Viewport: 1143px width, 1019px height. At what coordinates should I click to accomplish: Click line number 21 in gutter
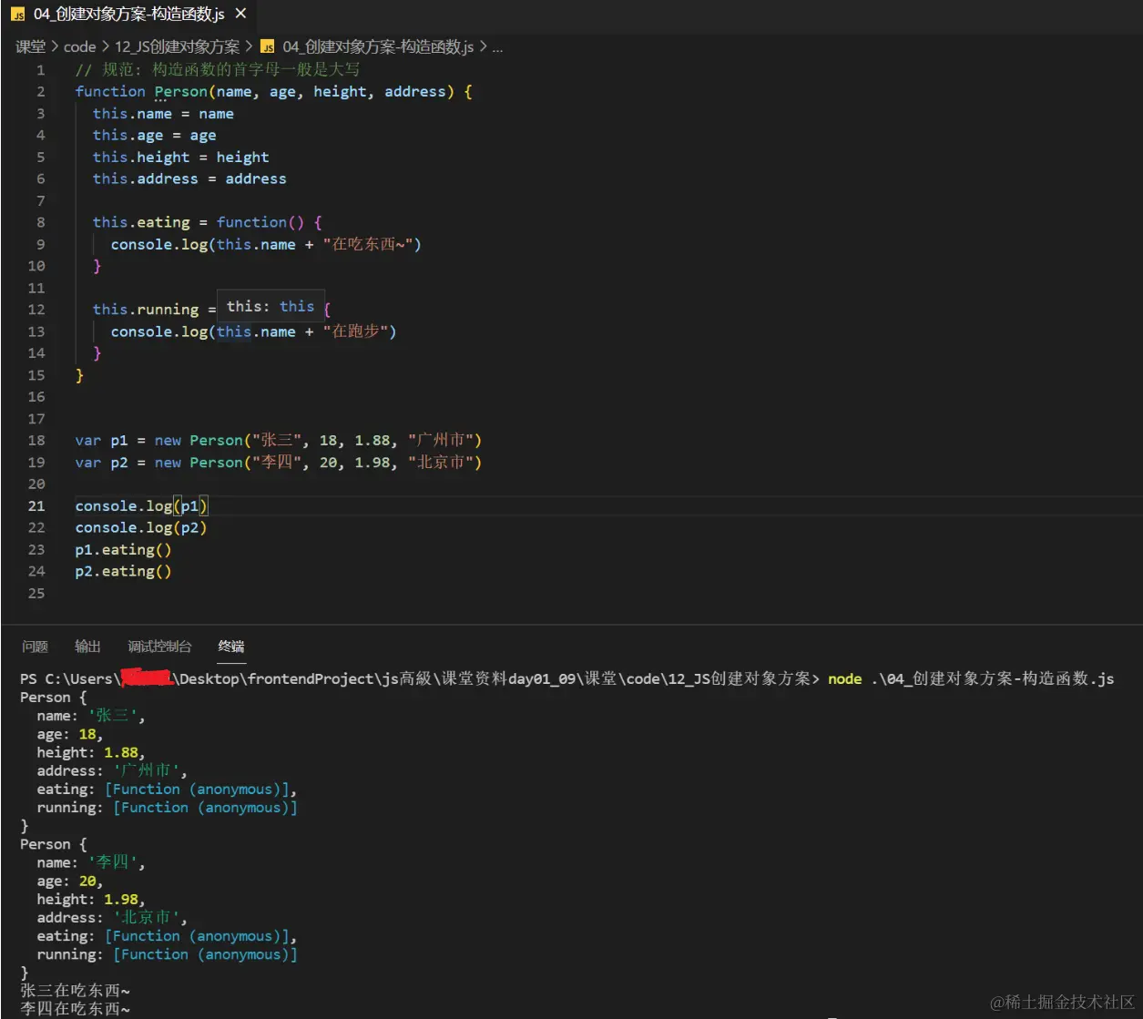point(36,506)
